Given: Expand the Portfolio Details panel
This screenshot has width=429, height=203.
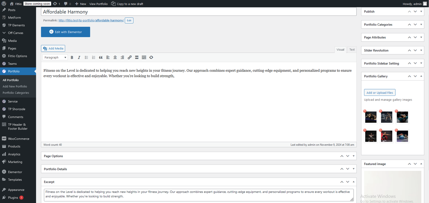Looking at the screenshot, I should (353, 169).
